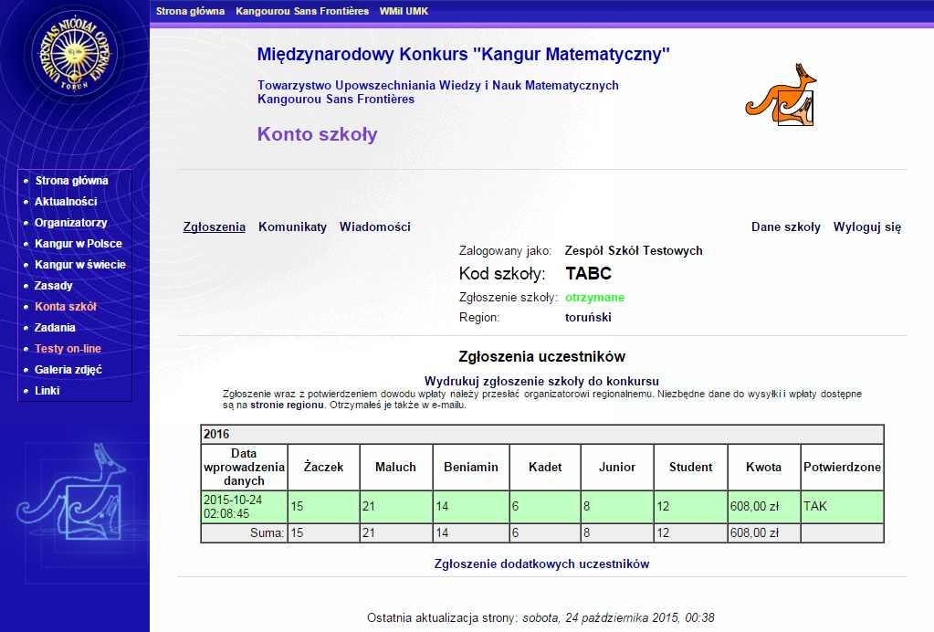Open Testy on-line in sidebar
This screenshot has height=632, width=934.
(x=68, y=349)
